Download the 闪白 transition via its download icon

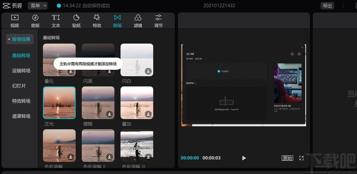coord(148,71)
